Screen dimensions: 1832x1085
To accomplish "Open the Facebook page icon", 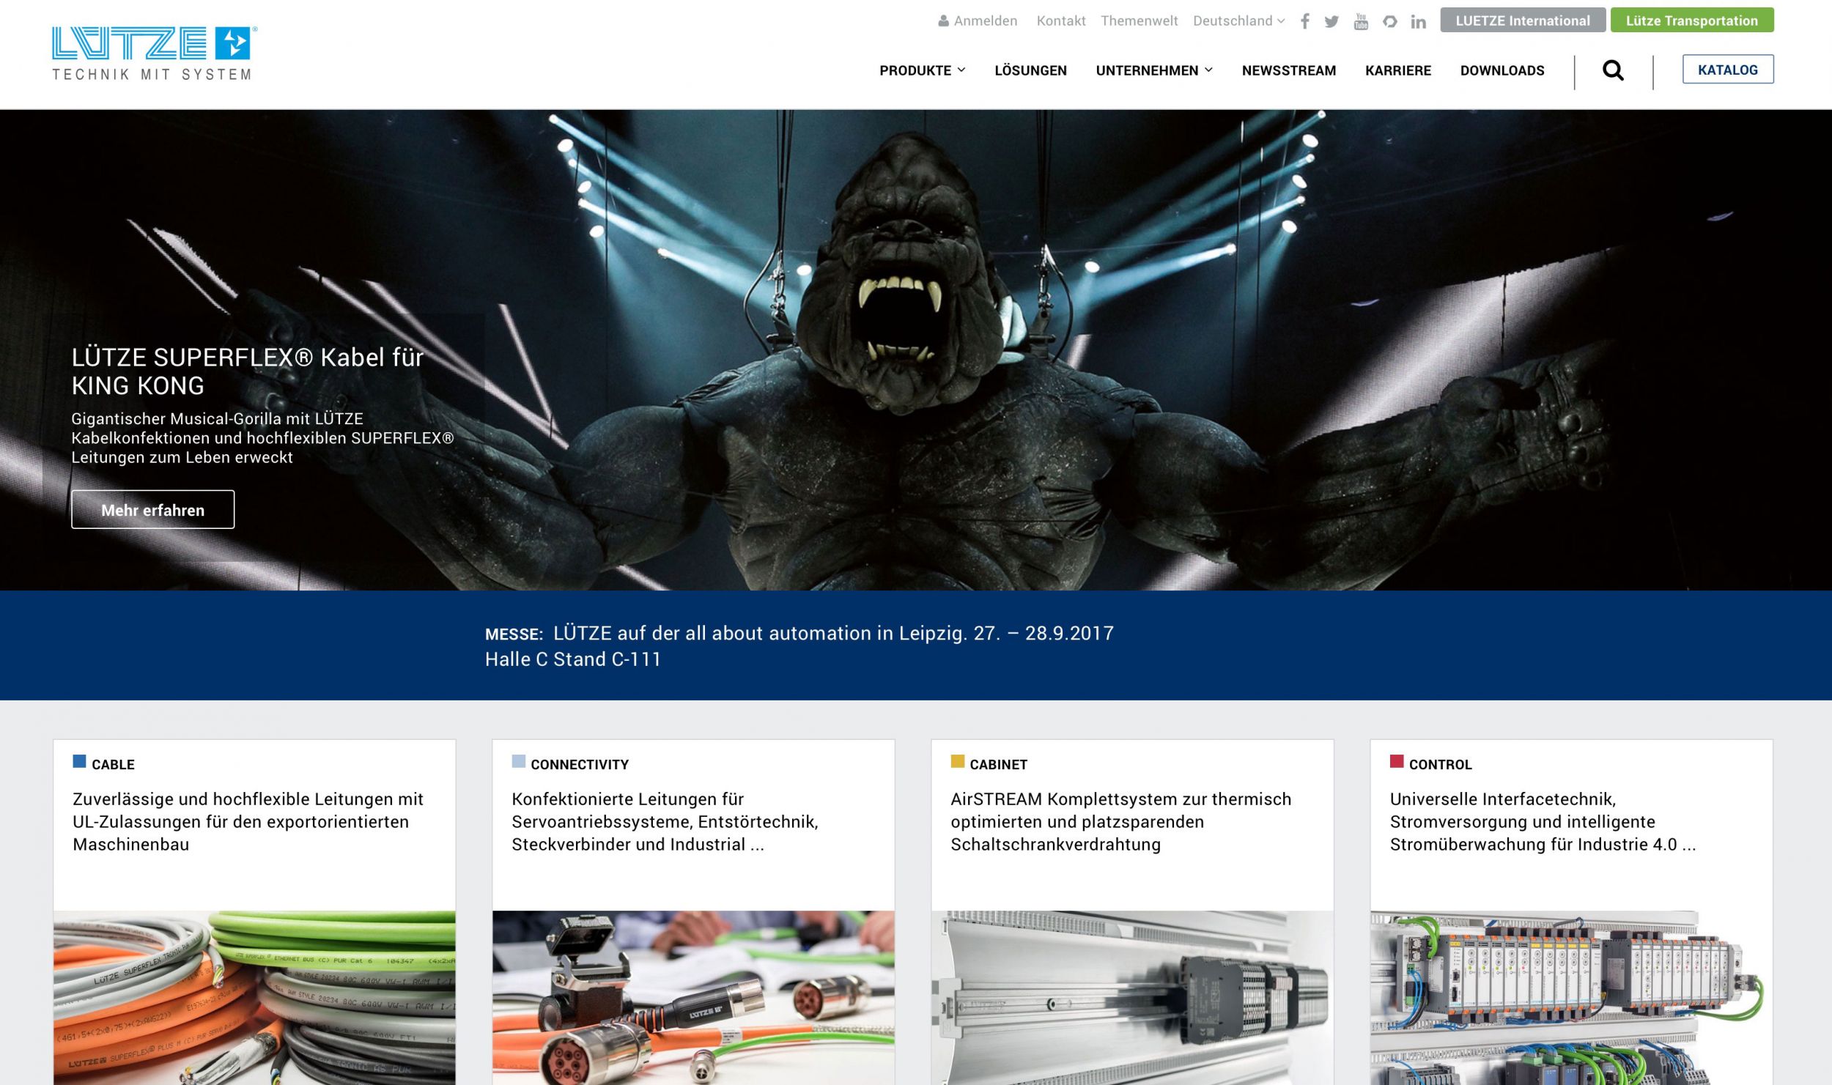I will [x=1305, y=21].
